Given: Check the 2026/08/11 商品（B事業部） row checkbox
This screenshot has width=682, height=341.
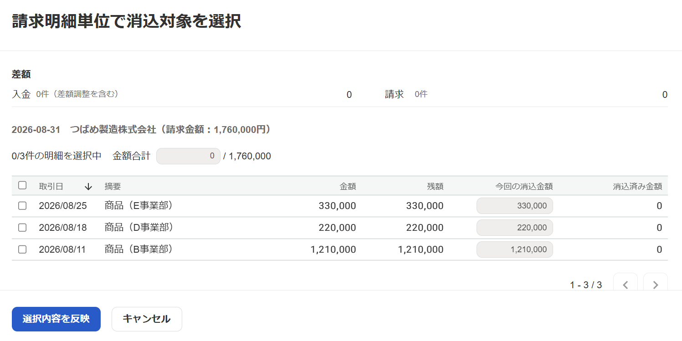Looking at the screenshot, I should tap(22, 249).
